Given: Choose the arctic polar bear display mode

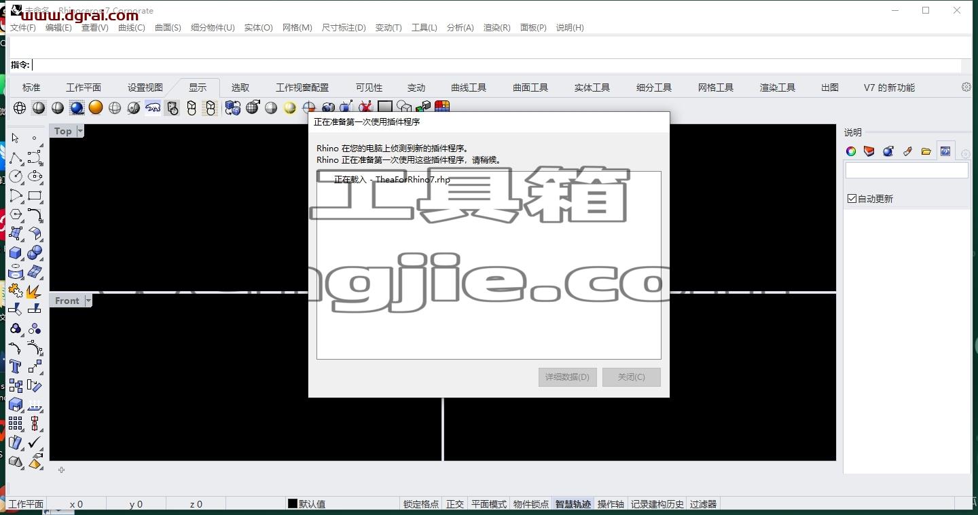Looking at the screenshot, I should (x=153, y=108).
